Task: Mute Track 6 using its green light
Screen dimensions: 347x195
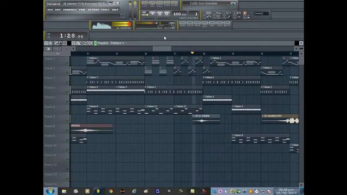Action: (67, 112)
